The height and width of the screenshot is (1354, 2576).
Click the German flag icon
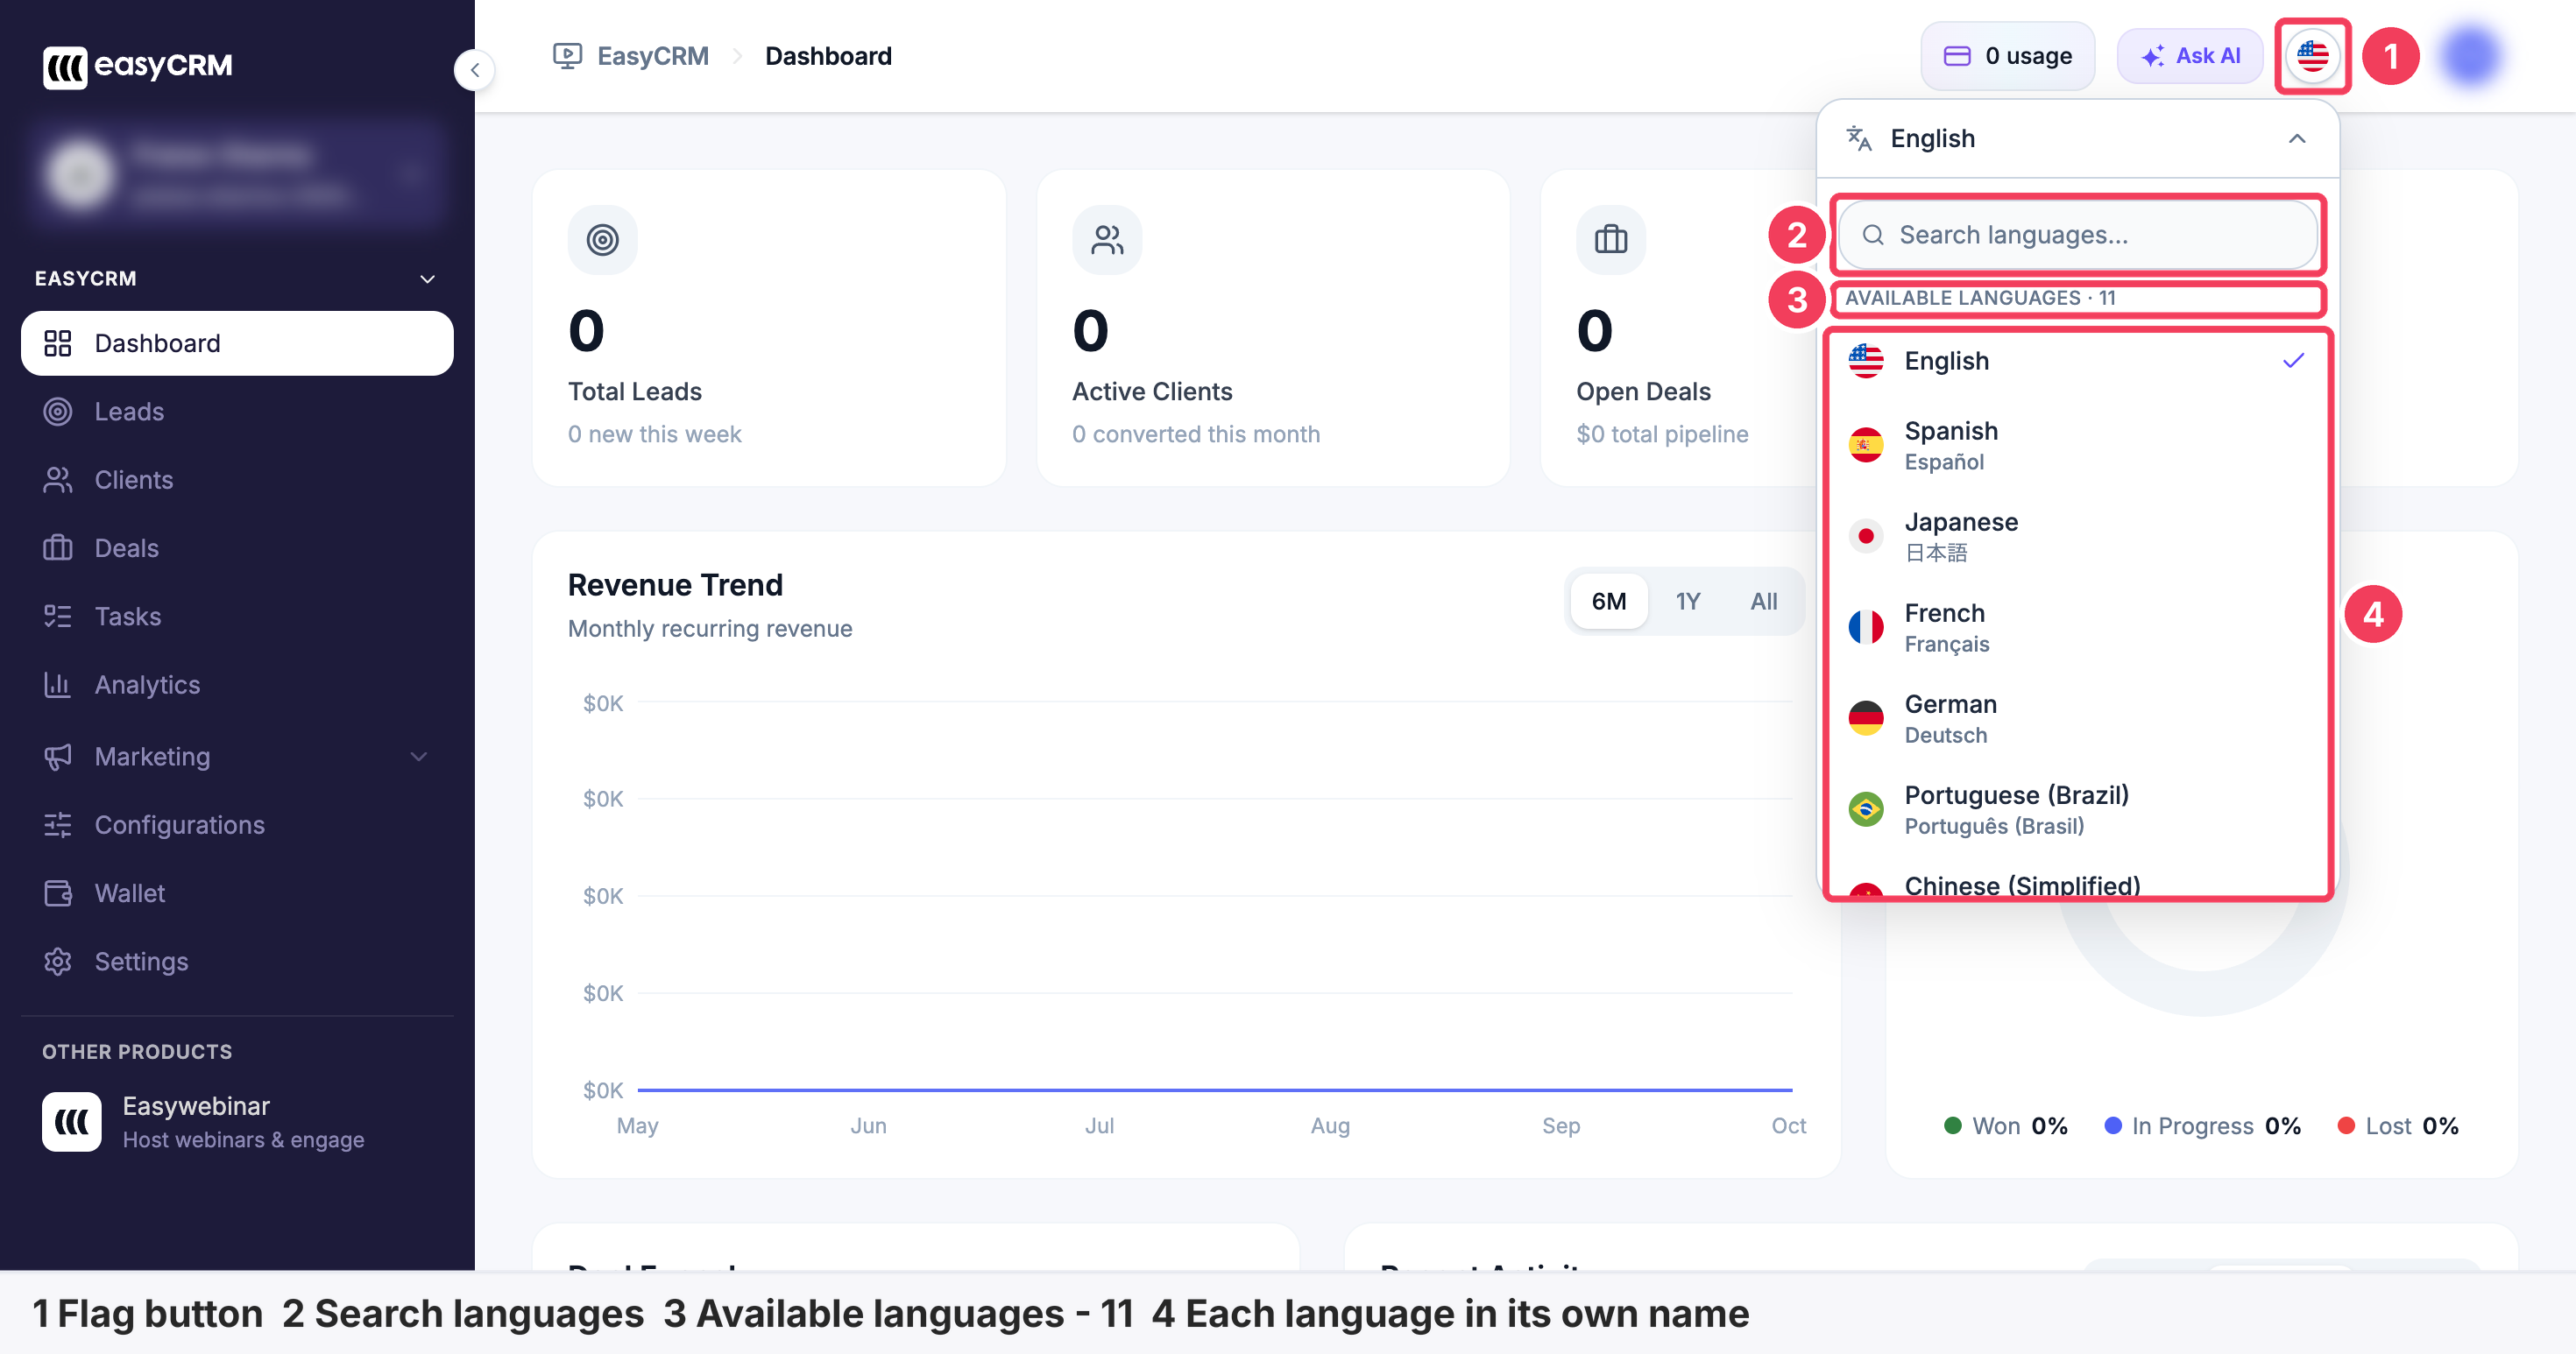[1865, 718]
